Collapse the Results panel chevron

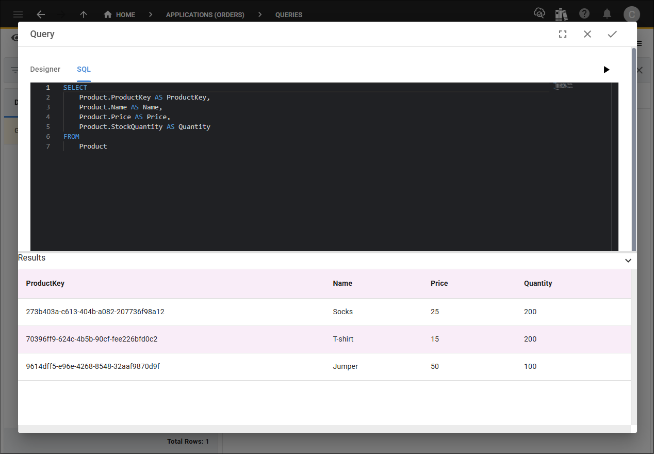628,261
